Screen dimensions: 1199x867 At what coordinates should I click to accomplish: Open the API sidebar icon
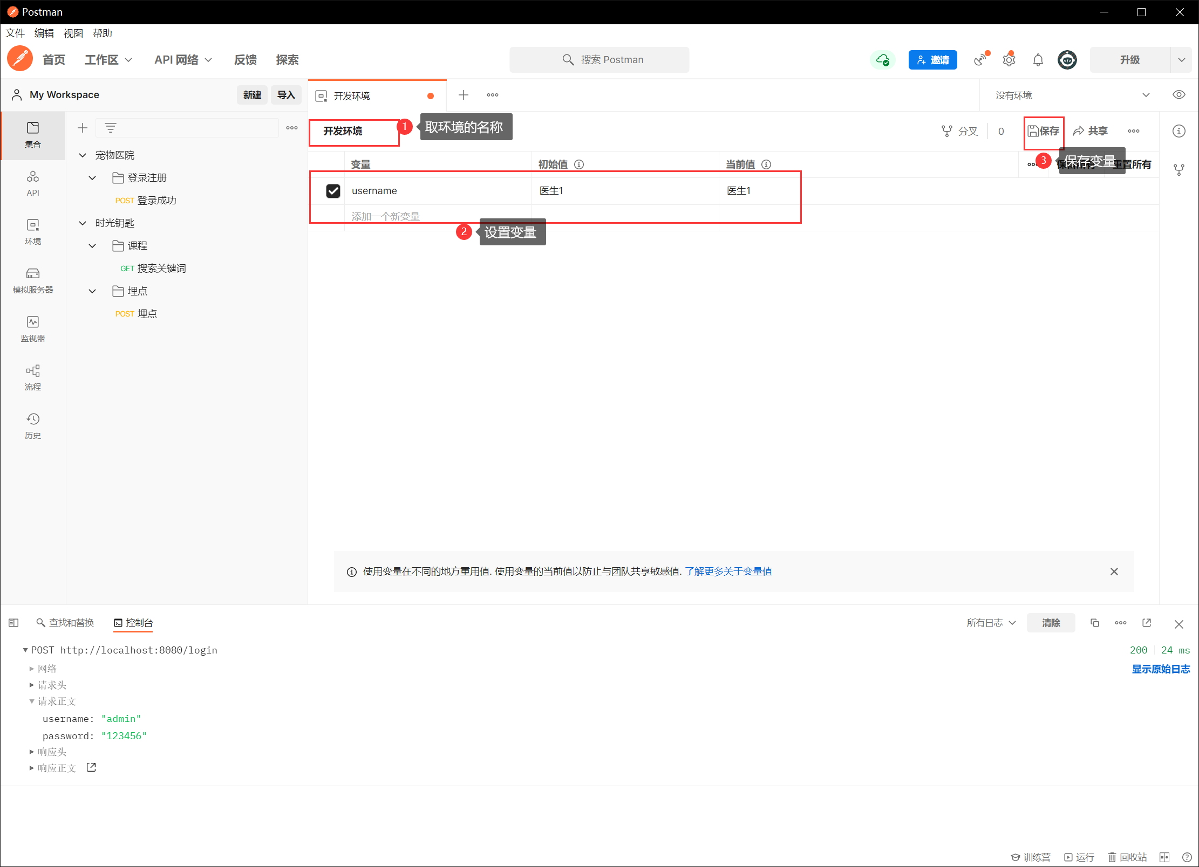coord(33,183)
